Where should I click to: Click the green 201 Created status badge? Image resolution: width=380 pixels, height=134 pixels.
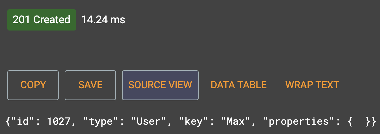41,20
